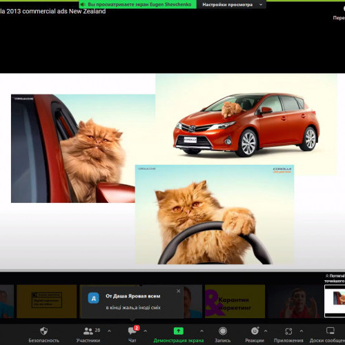Click the slide title '2013 commercial ads New Zealand'
The width and height of the screenshot is (345, 345).
pos(56,11)
